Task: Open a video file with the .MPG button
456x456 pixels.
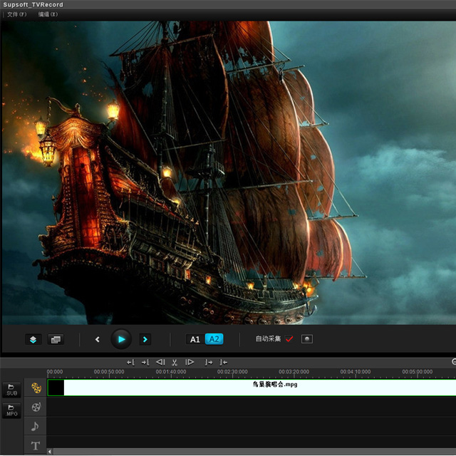Action: [x=11, y=410]
